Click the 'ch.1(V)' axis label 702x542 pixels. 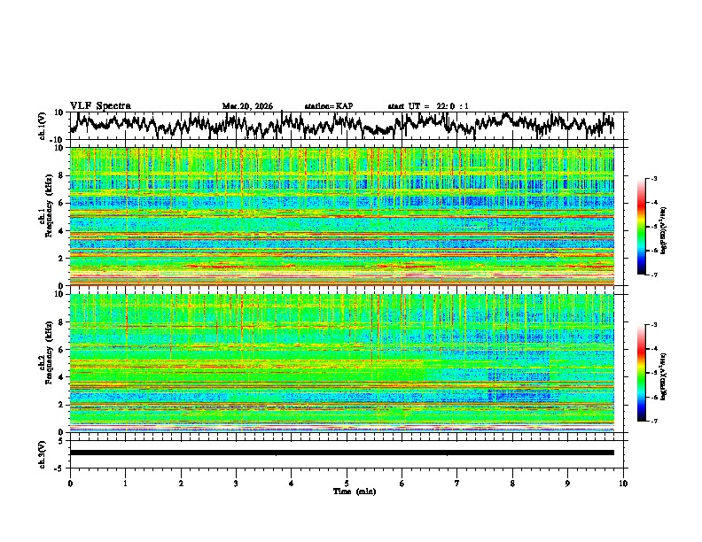(43, 126)
